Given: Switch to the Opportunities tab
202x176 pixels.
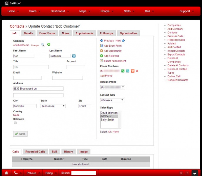Looking at the screenshot, I should tap(128, 33).
